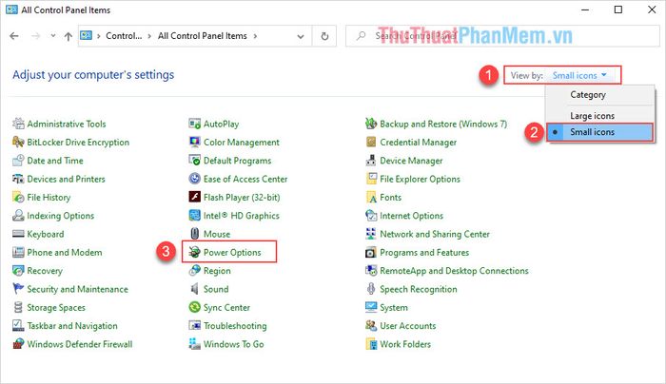
Task: Click the Network and Sharing Center icon
Action: pyautogui.click(x=371, y=234)
